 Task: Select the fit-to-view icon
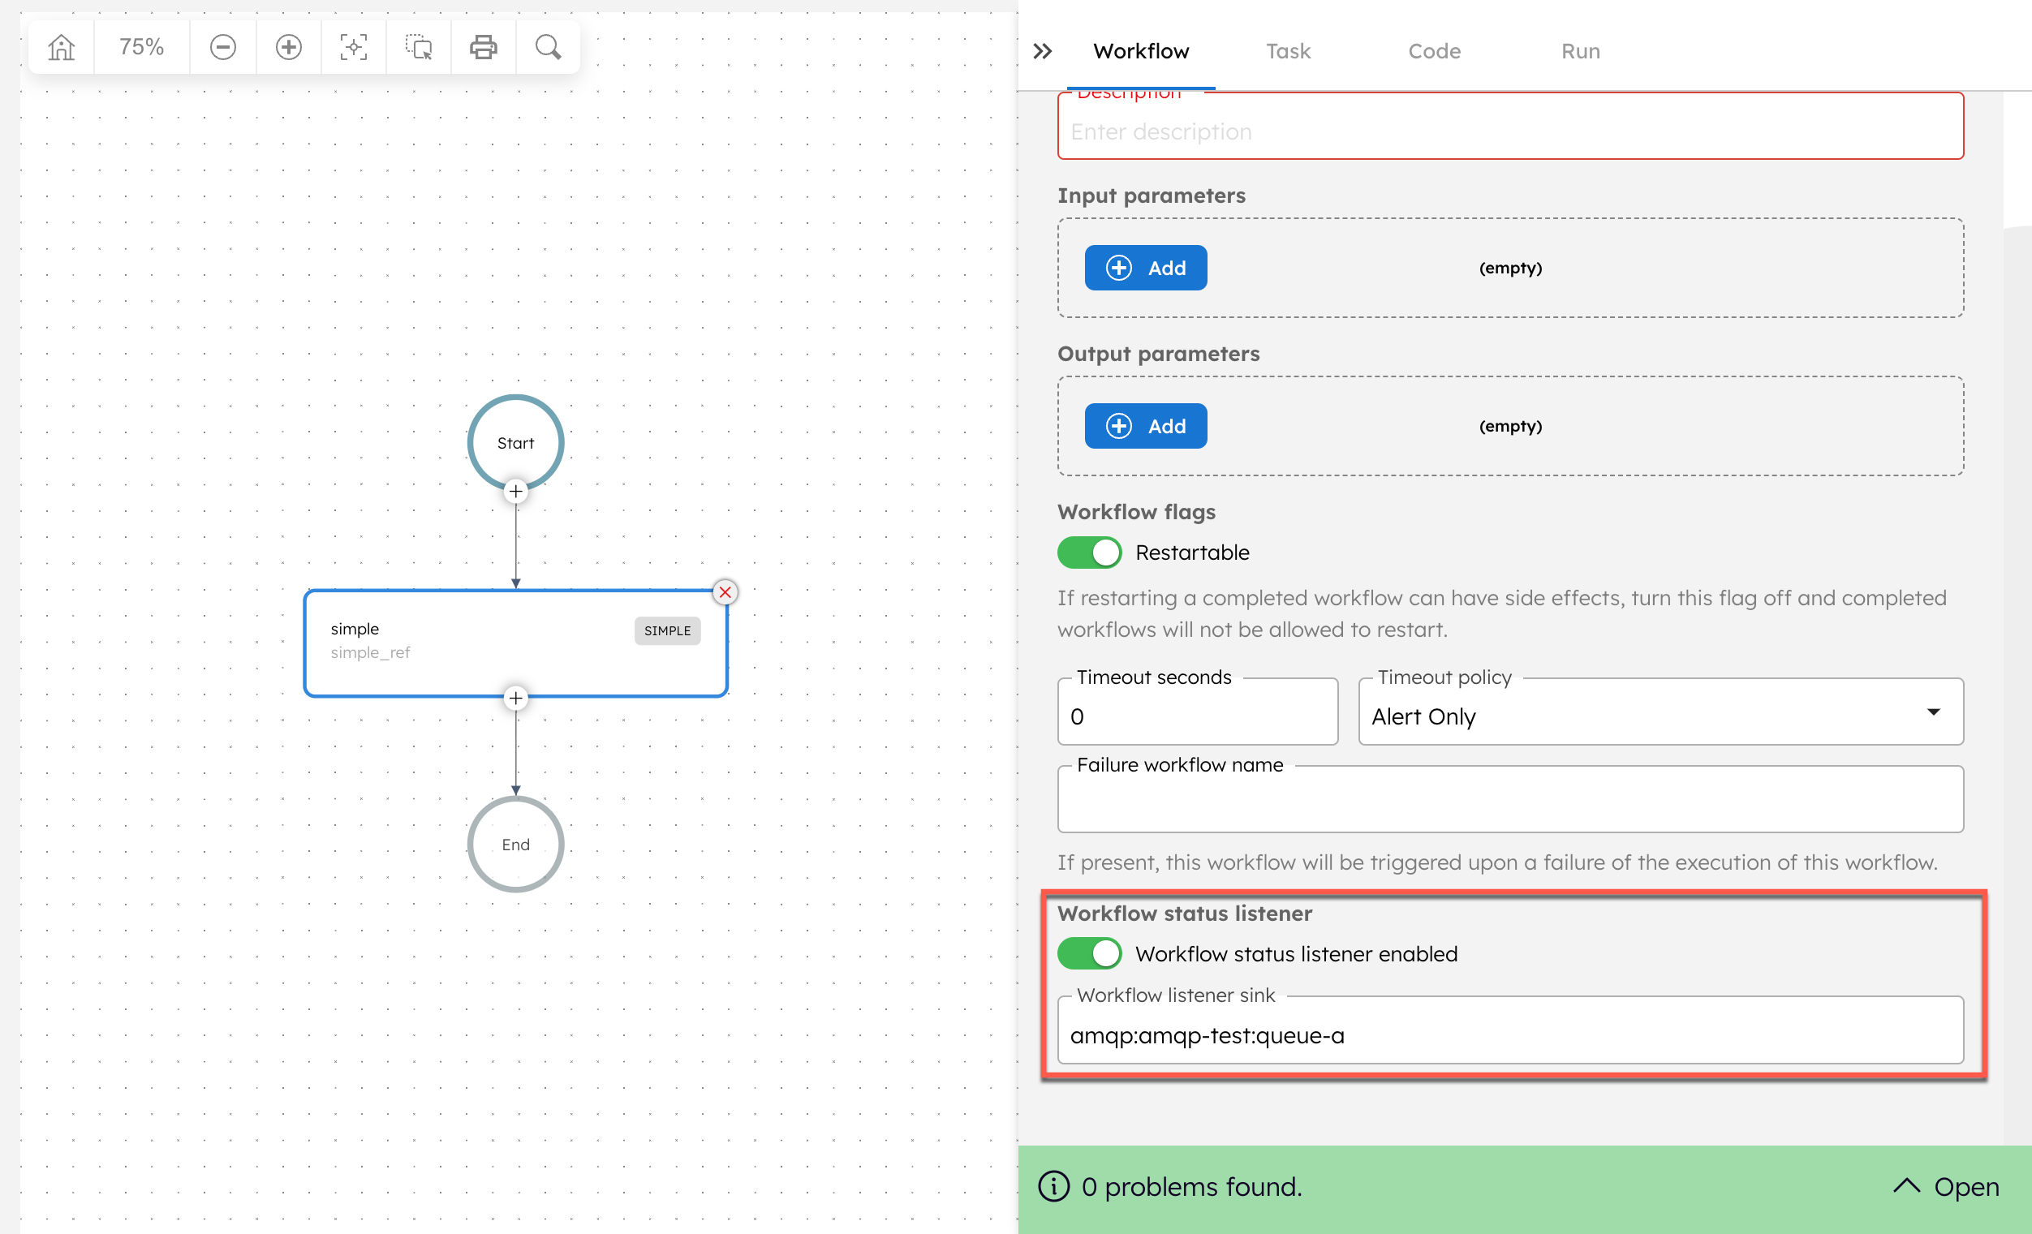coord(353,47)
